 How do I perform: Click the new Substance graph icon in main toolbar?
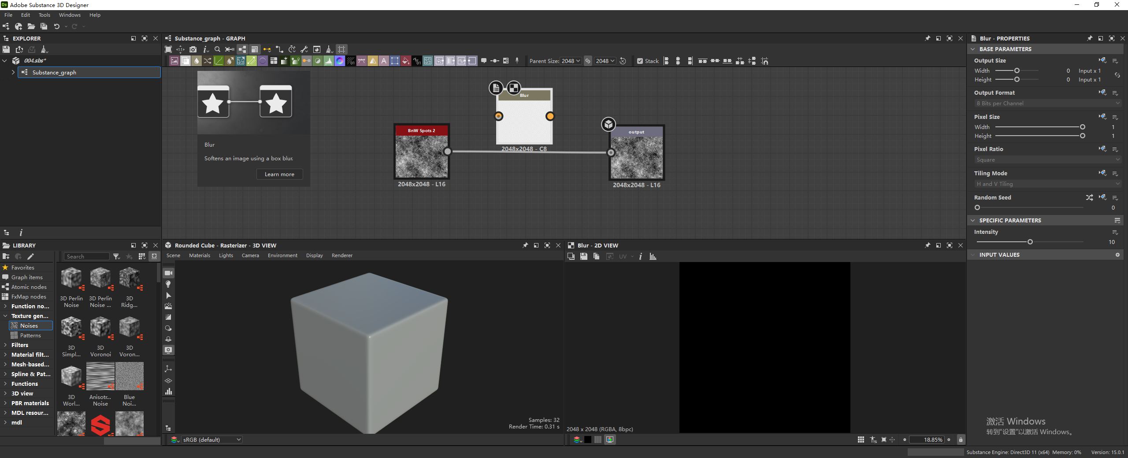tap(6, 26)
